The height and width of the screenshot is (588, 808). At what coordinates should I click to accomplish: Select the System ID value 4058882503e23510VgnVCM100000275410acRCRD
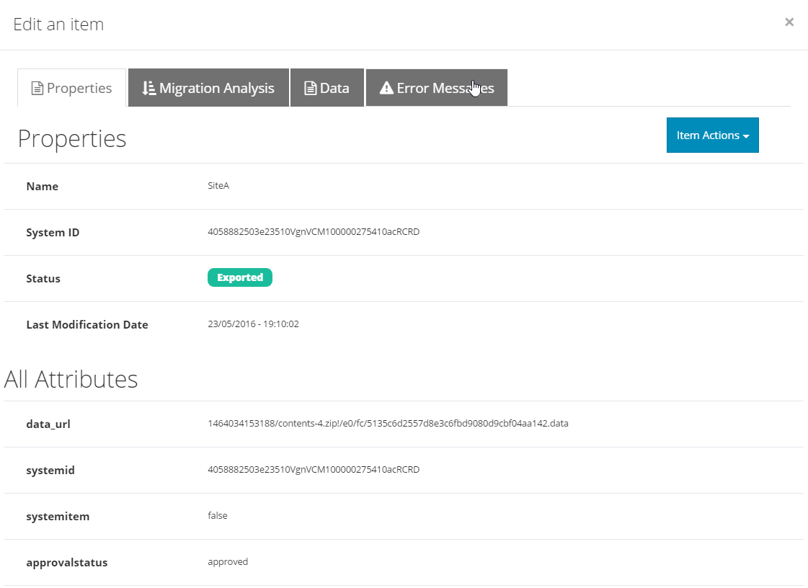314,232
